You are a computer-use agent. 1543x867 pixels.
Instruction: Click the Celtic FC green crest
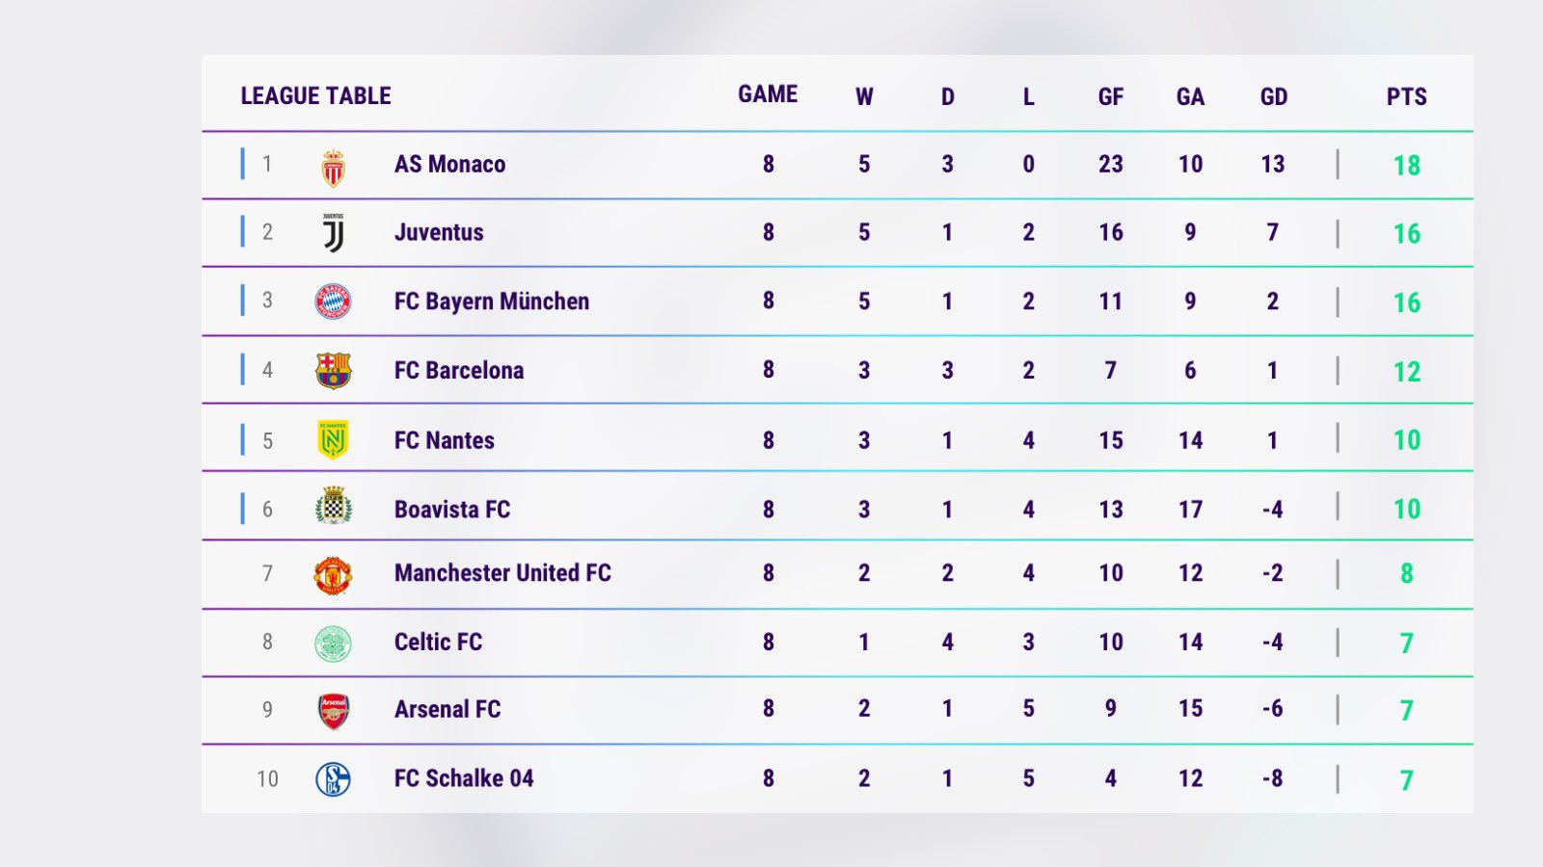[x=333, y=644]
